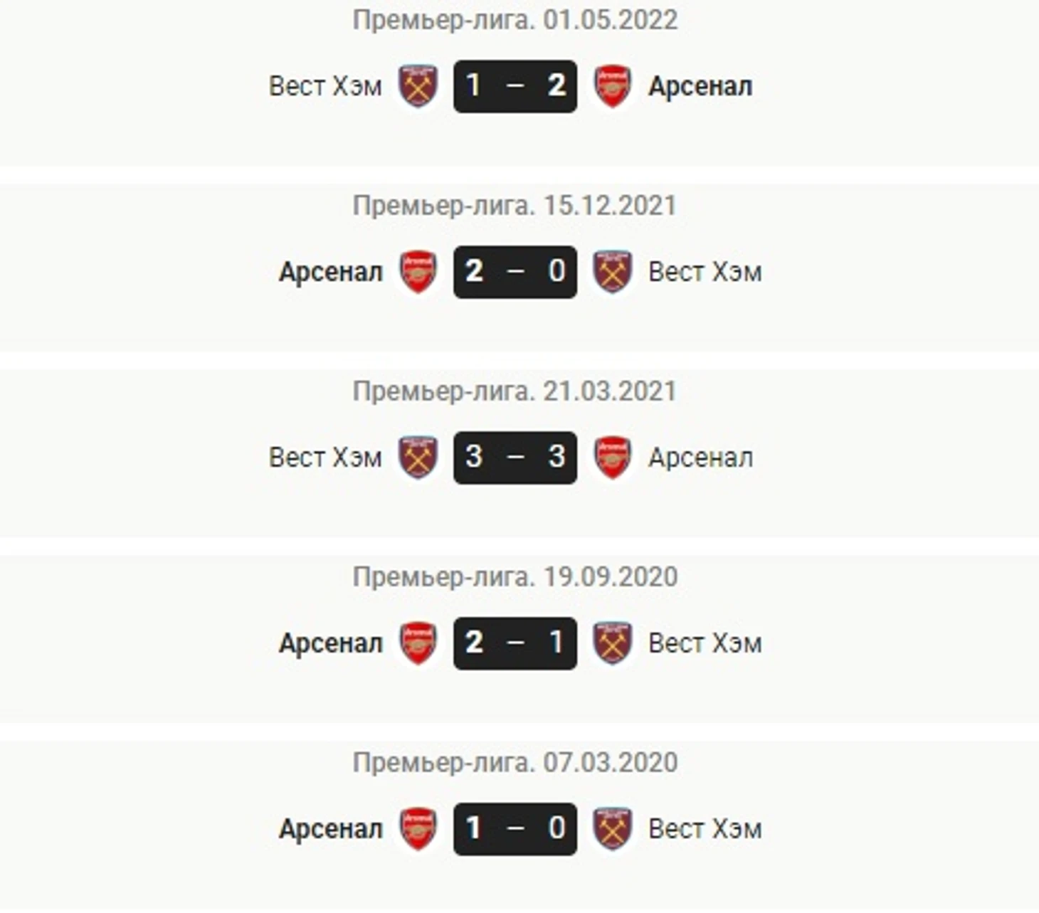This screenshot has width=1039, height=913.
Task: Click Вест Хэм name in 15.12.2021 match
Action: pyautogui.click(x=705, y=272)
